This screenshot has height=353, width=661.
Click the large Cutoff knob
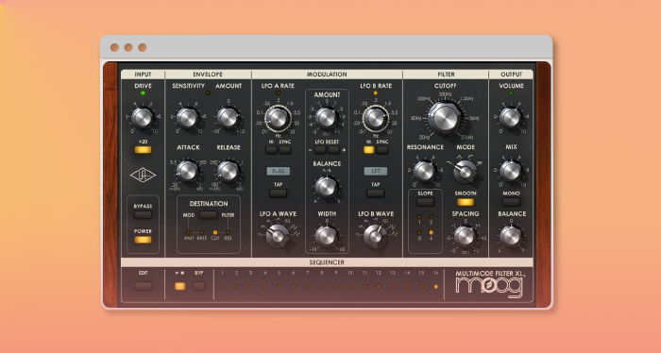[445, 118]
